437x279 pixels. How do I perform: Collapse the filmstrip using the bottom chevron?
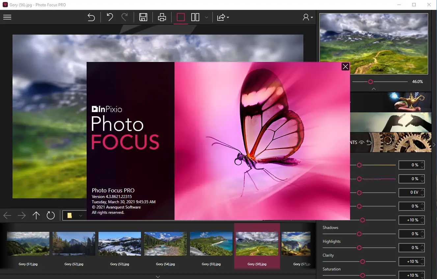pos(158,277)
